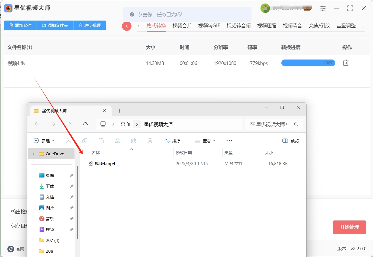Select the 视频消音 tab
This screenshot has width=373, height=257.
[292, 26]
